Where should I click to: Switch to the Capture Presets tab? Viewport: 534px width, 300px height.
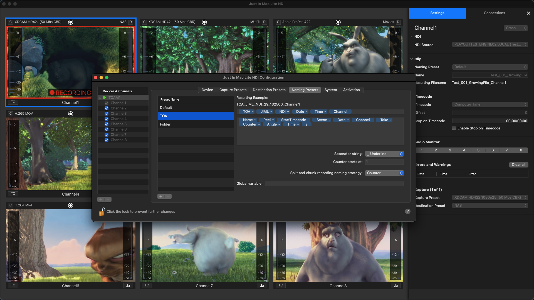click(233, 90)
